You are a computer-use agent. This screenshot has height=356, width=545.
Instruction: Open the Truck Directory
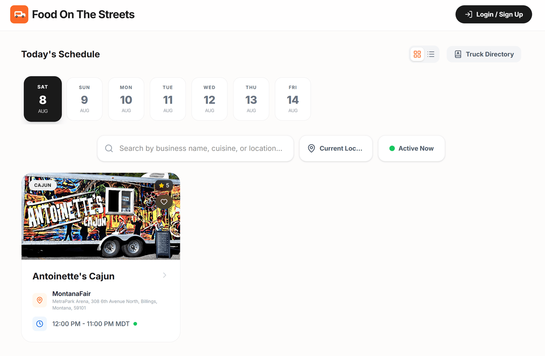484,54
